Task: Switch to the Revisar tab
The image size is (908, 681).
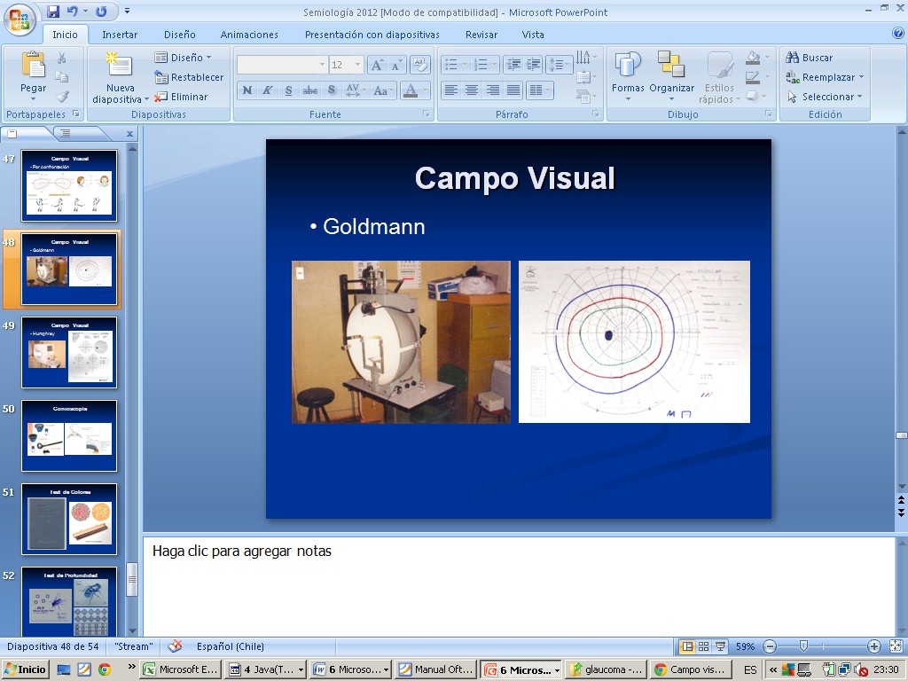Action: click(x=481, y=35)
